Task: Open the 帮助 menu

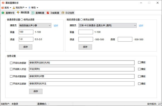Action: point(33,8)
